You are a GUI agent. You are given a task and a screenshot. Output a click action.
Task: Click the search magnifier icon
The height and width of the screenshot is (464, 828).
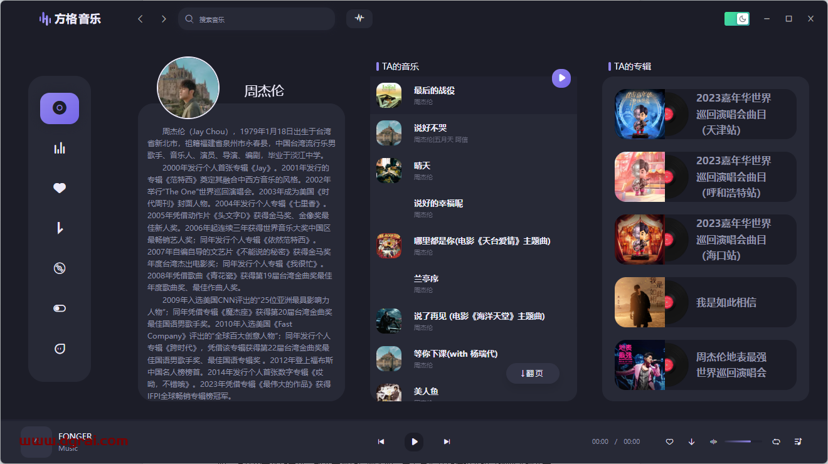tap(189, 19)
